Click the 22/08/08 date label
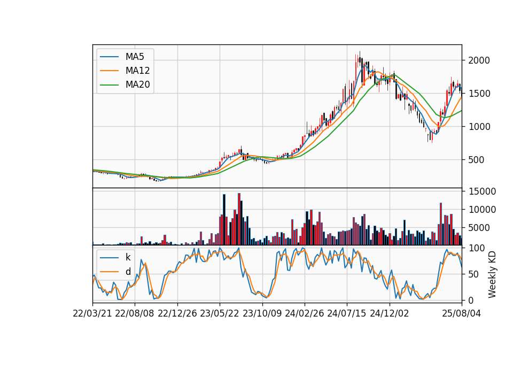The image size is (513, 369). [135, 313]
